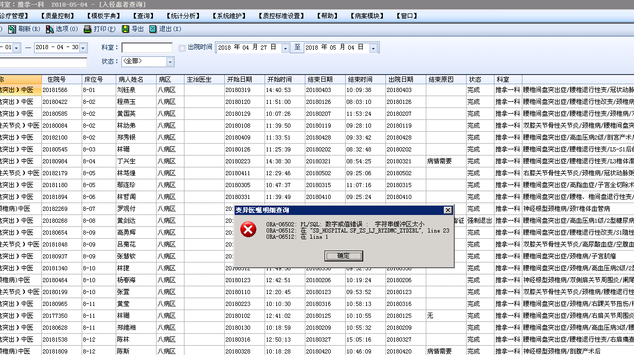The height and width of the screenshot is (355, 634).
Task: Open the 帮助 menu
Action: [x=328, y=16]
